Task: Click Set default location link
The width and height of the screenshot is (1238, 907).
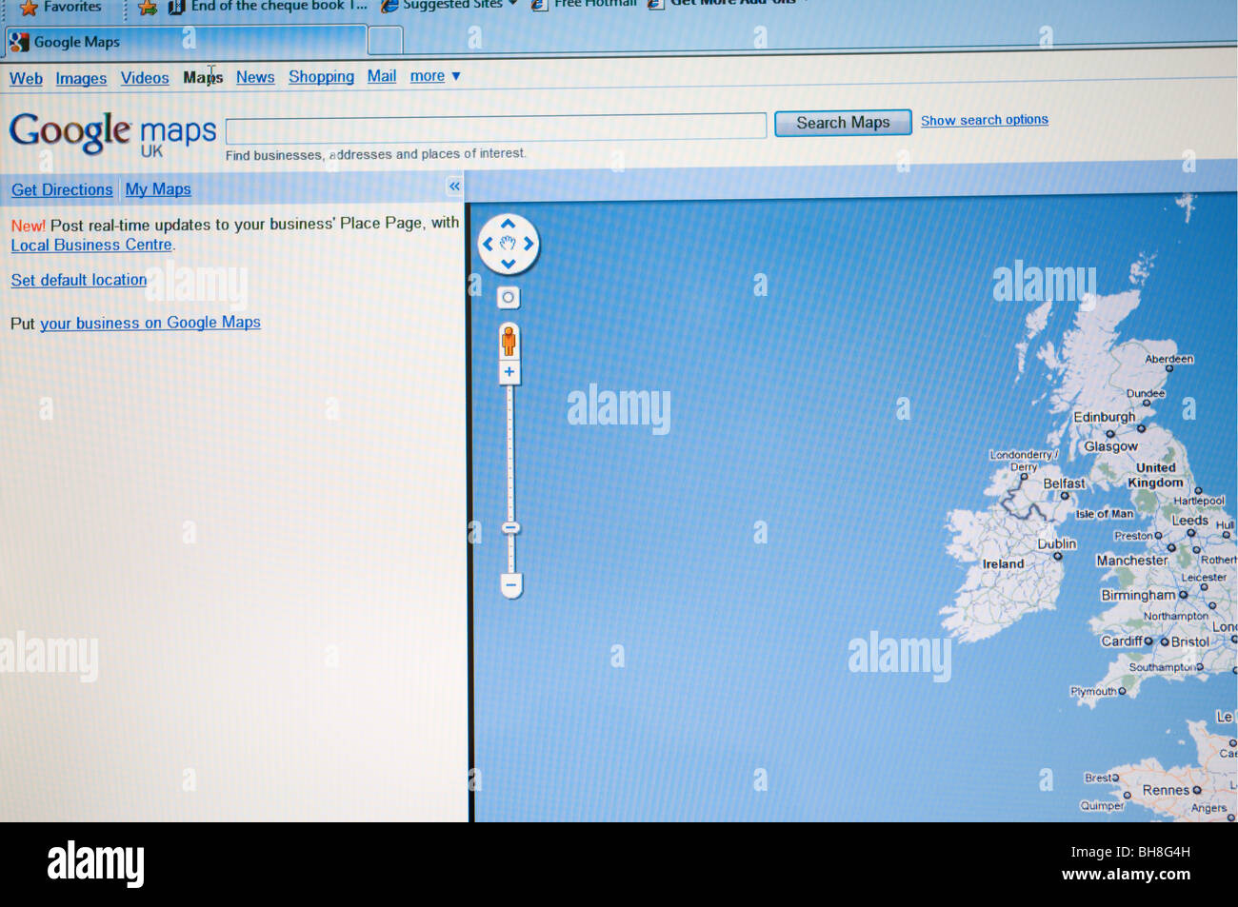Action: point(79,280)
